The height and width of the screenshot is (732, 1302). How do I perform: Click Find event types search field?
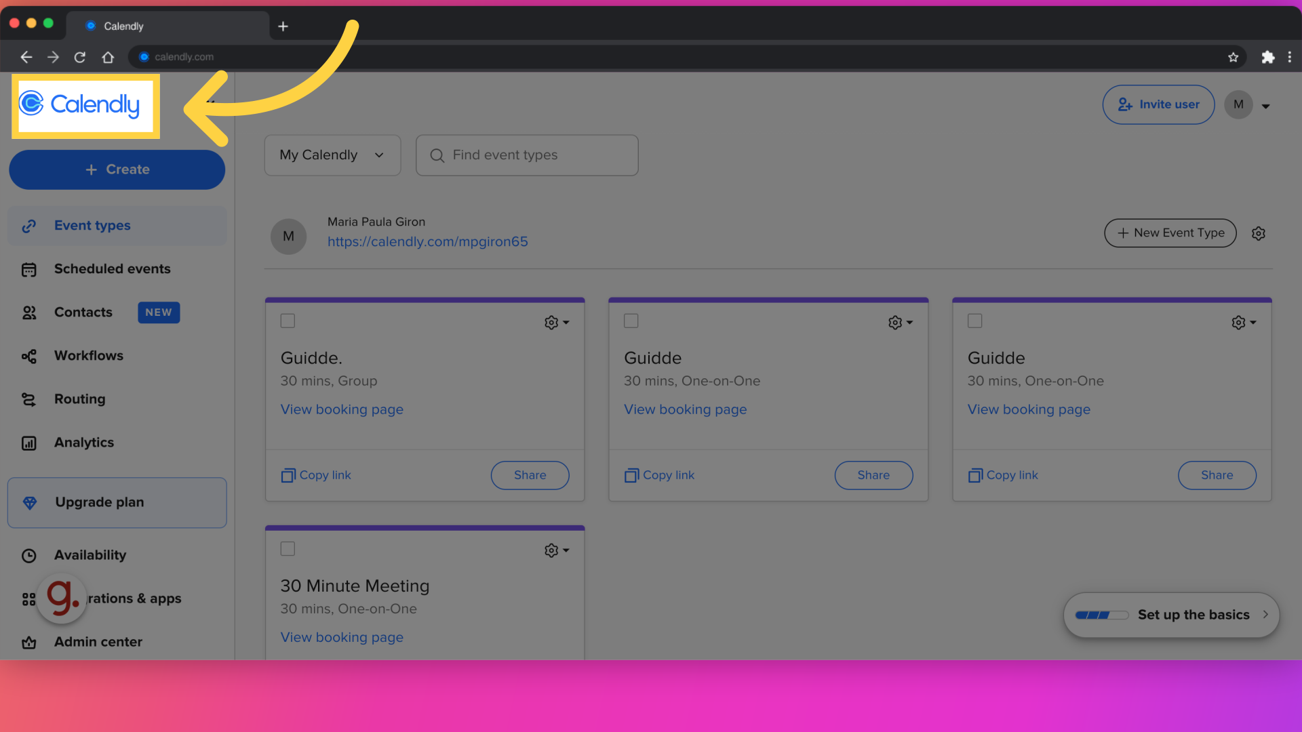point(527,155)
